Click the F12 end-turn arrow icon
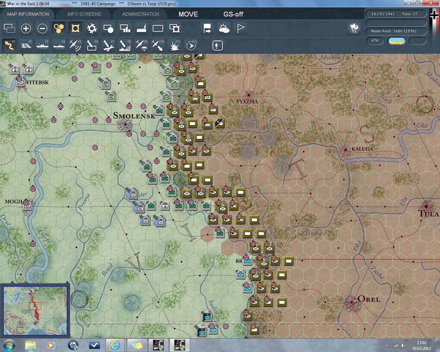Viewport: 440px width, 352px height. coord(191,45)
